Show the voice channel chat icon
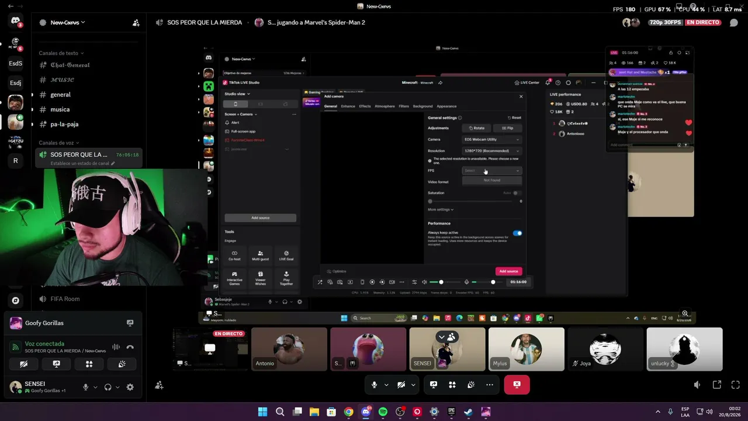This screenshot has height=421, width=748. click(x=734, y=23)
